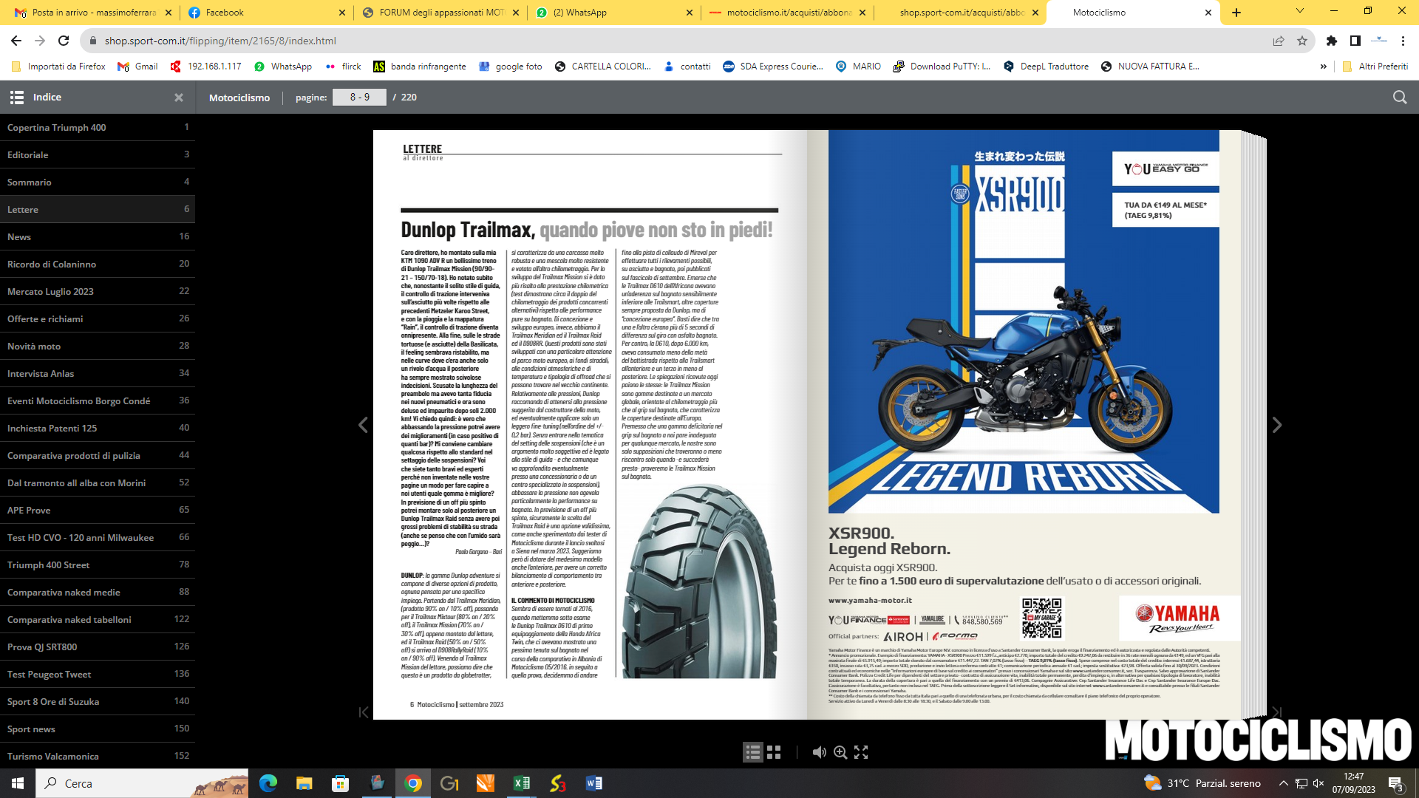Open Sommario in the index
The width and height of the screenshot is (1419, 798).
pyautogui.click(x=98, y=182)
